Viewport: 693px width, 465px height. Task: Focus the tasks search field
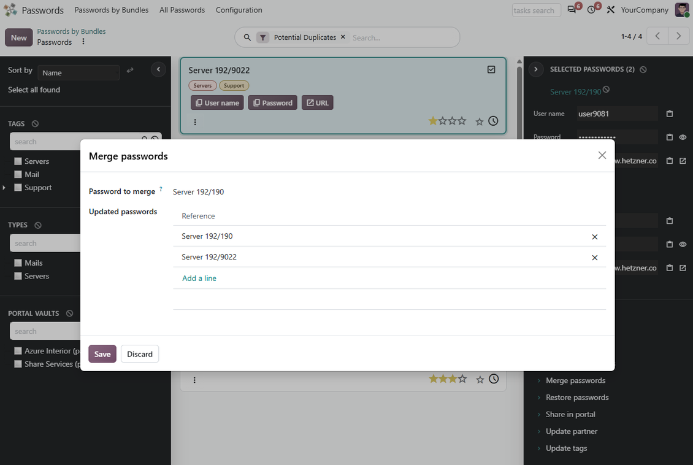pos(537,10)
